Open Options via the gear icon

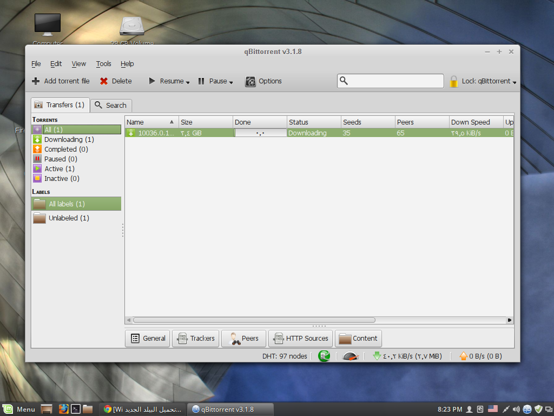pyautogui.click(x=250, y=81)
